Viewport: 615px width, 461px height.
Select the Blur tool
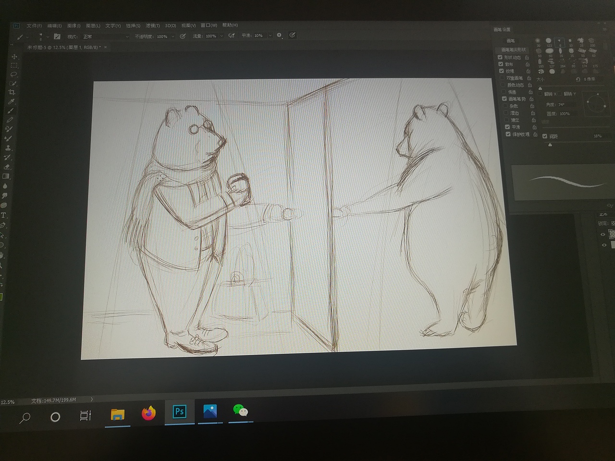point(5,186)
